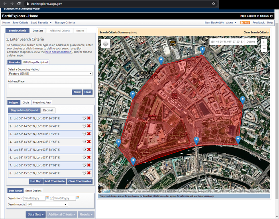Open the map Options button

251,42
